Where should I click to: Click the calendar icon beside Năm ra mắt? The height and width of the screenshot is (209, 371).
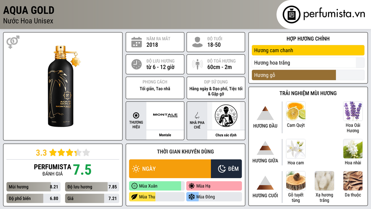(x=137, y=42)
